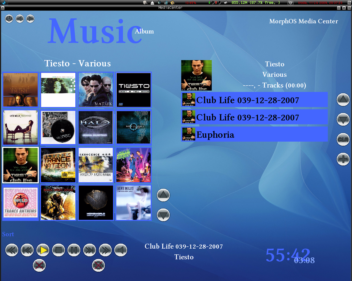
Task: Click the now playing title Club Life 039-12-28-2007
Action: tap(184, 246)
